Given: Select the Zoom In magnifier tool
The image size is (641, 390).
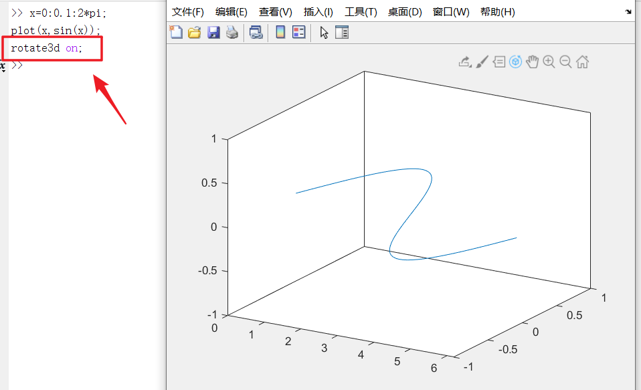Looking at the screenshot, I should (x=549, y=62).
